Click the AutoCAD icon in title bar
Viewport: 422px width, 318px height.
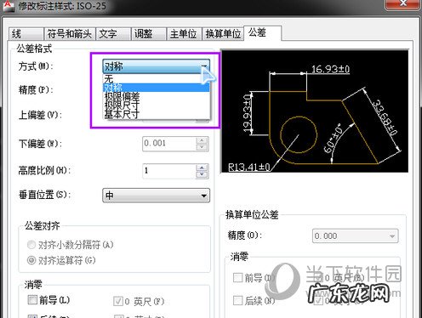[9, 5]
